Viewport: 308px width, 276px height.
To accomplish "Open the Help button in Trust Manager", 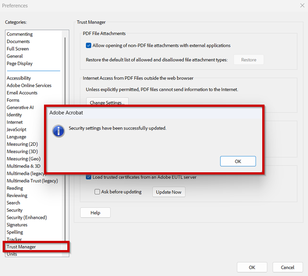I will [95, 213].
